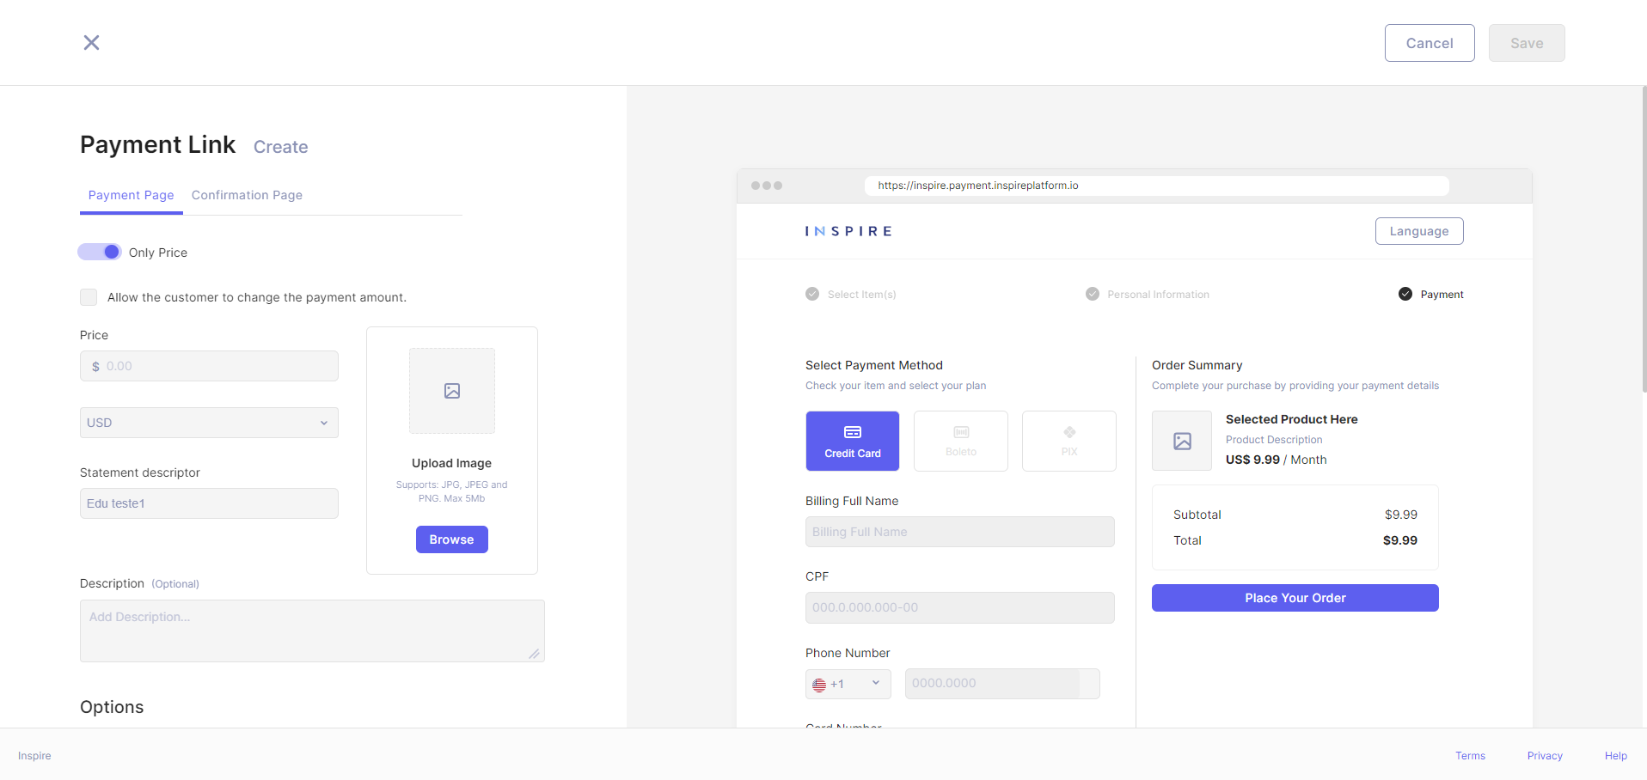This screenshot has height=780, width=1647.
Task: Click the description resize handle corner
Action: 535,654
